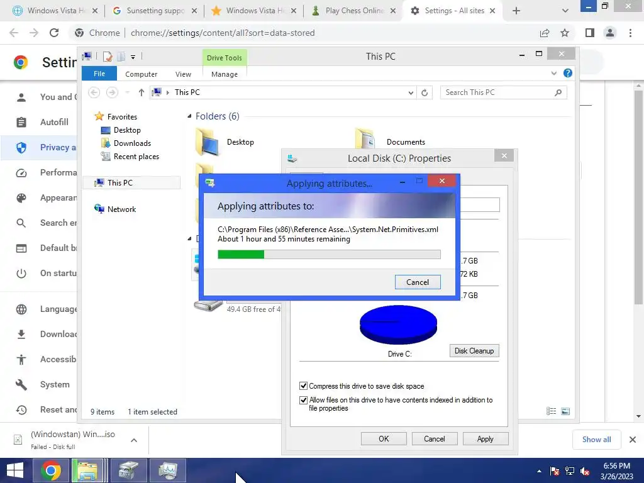
Task: Open View tab in Explorer ribbon
Action: 183,74
